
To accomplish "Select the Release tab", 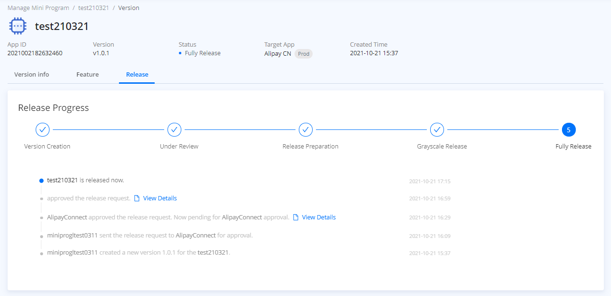I will click(137, 75).
